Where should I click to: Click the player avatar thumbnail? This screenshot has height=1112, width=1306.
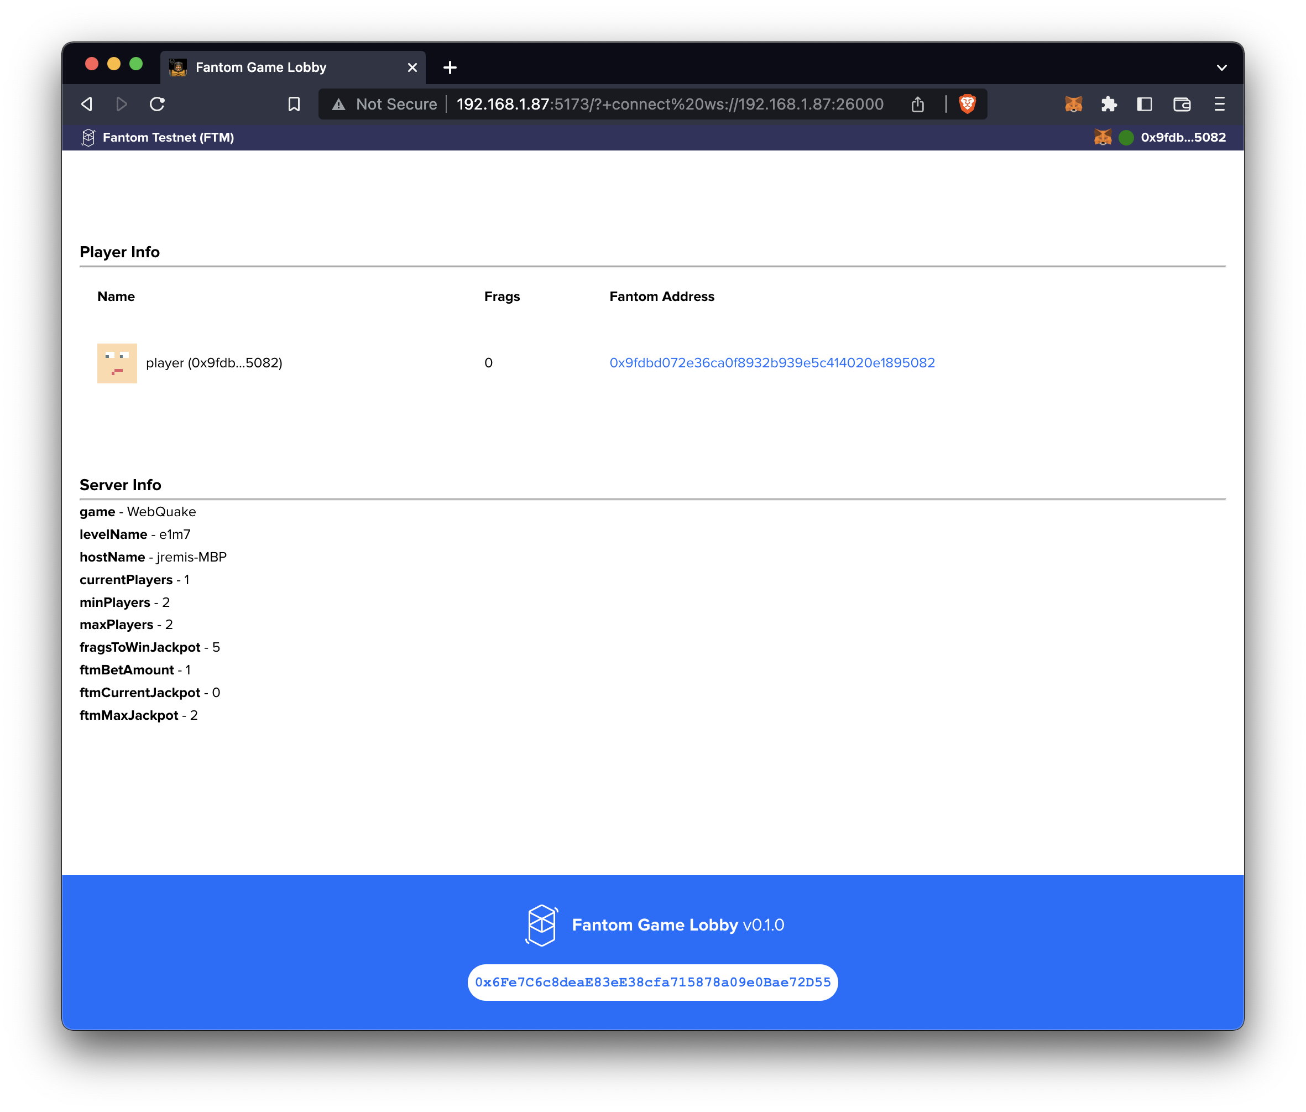pos(117,363)
